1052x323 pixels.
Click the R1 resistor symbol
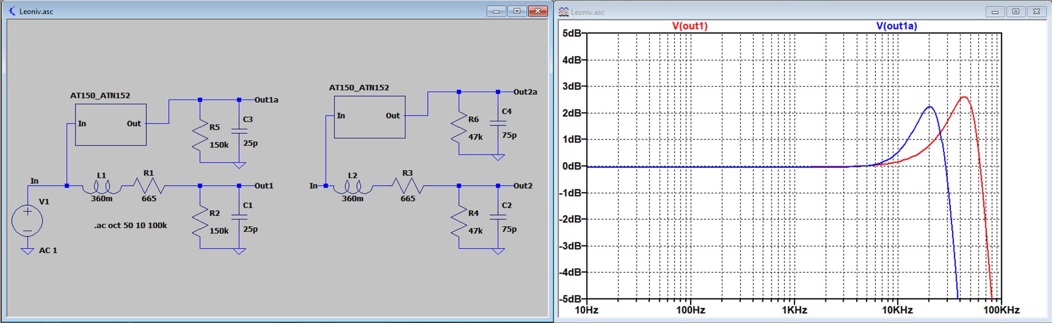(x=149, y=186)
